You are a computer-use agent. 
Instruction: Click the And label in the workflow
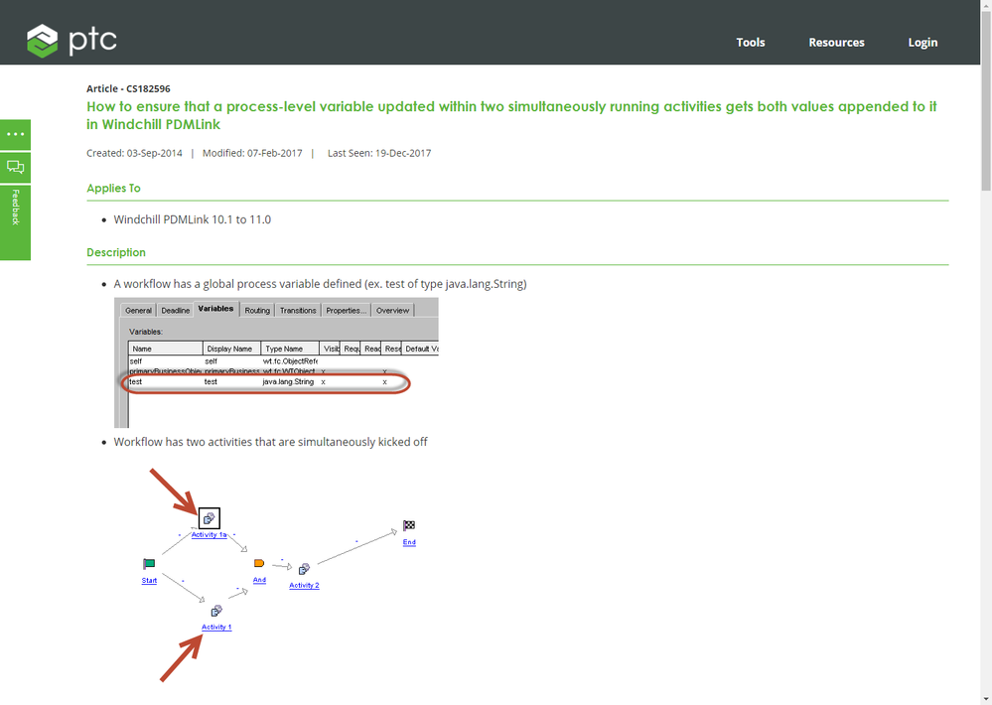pos(259,580)
